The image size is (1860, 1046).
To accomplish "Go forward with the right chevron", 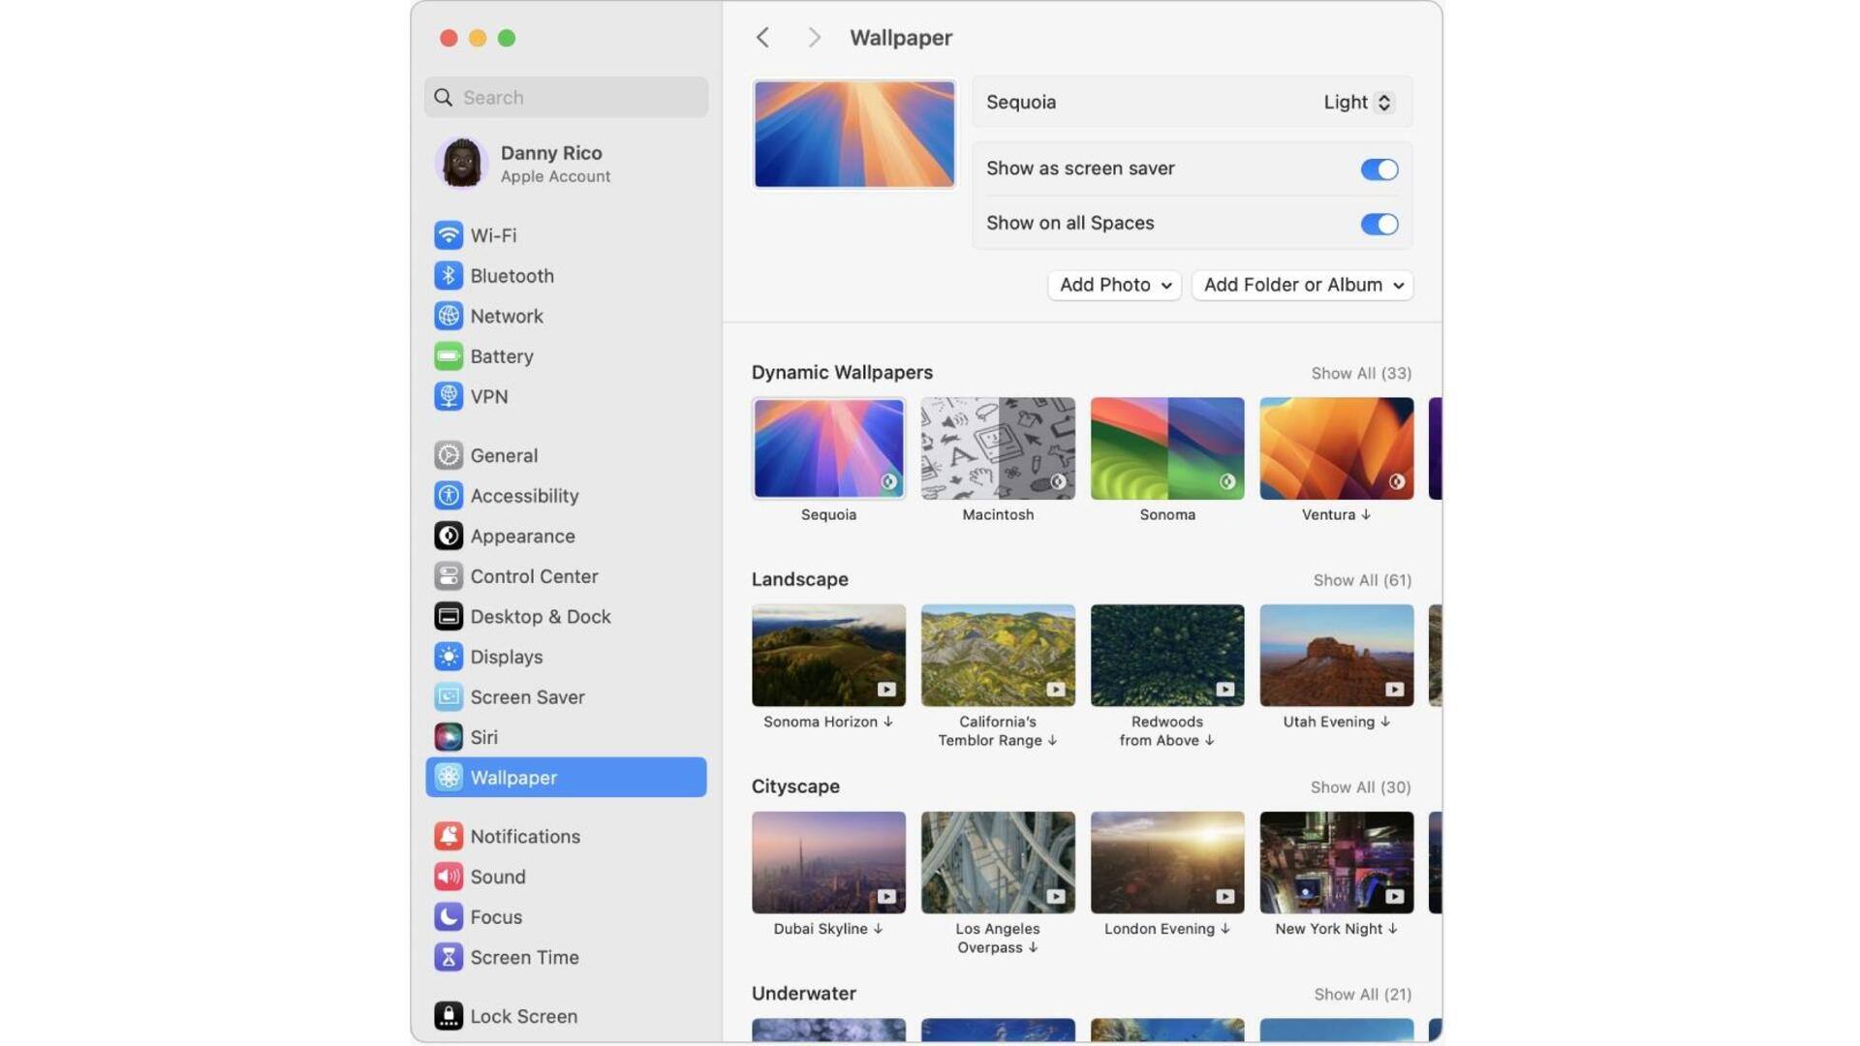I will click(x=814, y=38).
